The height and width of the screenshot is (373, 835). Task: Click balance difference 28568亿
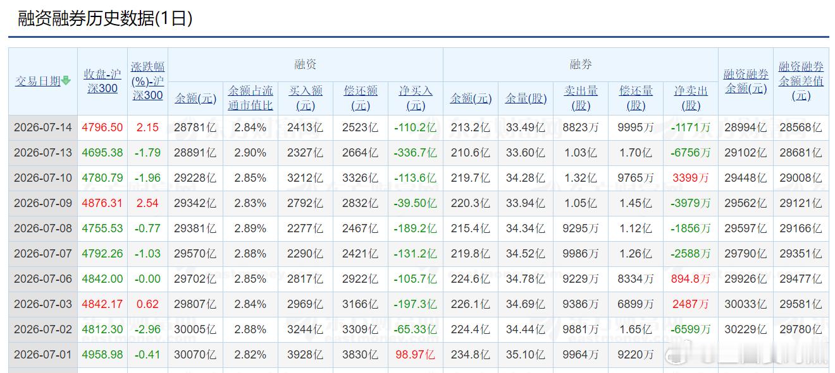801,127
